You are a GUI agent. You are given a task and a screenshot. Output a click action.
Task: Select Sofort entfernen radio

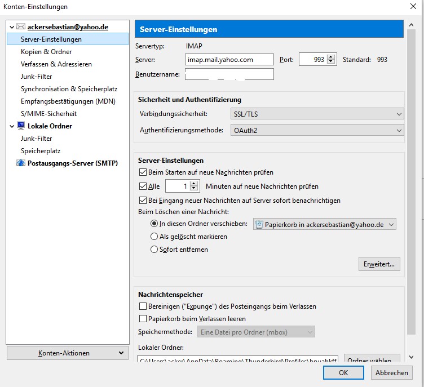point(154,249)
